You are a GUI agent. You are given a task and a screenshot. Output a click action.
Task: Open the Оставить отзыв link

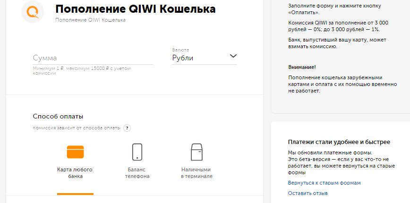[308, 194]
